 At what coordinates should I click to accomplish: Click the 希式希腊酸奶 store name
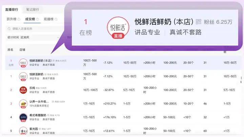38,115
